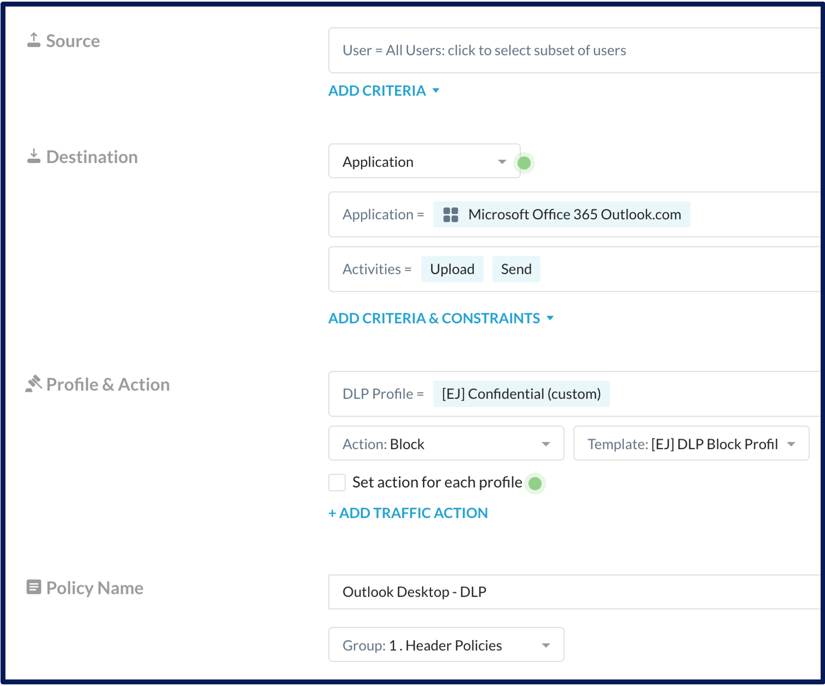Open the Application destination type dropdown
825x686 pixels.
point(425,161)
